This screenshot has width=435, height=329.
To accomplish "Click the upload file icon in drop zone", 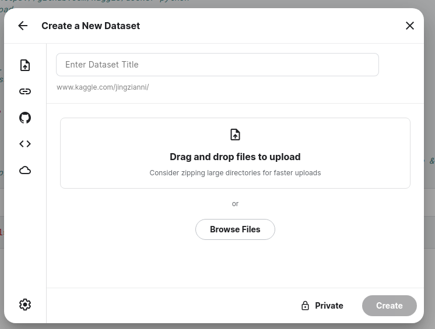I will (235, 135).
